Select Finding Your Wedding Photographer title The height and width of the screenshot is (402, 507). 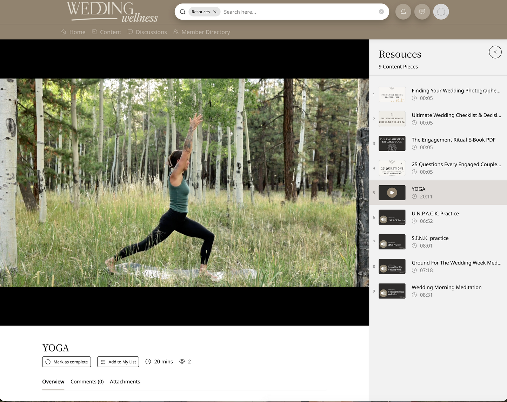[456, 91]
